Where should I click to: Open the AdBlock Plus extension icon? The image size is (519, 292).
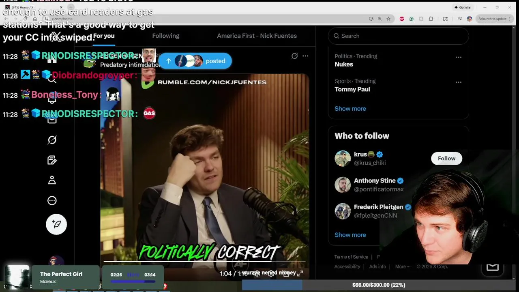pyautogui.click(x=402, y=19)
